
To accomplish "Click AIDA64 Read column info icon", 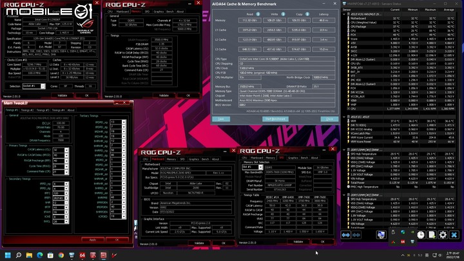I will 258,14.
